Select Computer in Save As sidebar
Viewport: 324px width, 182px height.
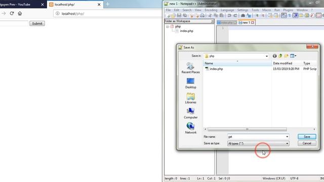pyautogui.click(x=190, y=113)
